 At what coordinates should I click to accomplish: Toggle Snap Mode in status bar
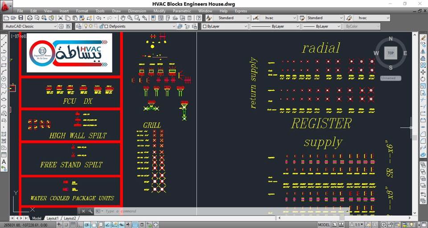click(66, 225)
